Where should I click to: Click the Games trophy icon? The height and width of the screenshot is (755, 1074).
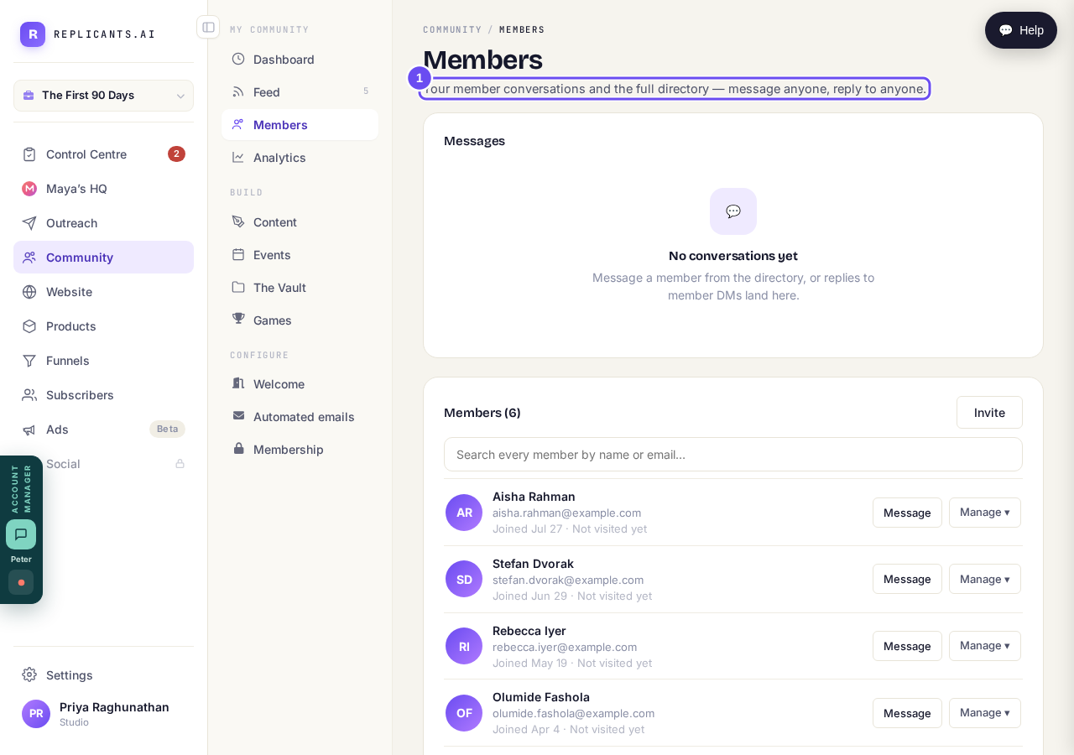tap(238, 319)
